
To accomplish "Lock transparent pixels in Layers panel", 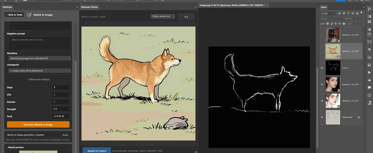I will click(328, 24).
